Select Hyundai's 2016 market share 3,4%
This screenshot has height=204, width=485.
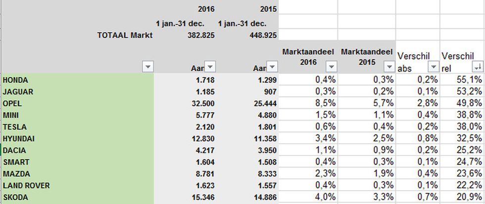click(326, 138)
